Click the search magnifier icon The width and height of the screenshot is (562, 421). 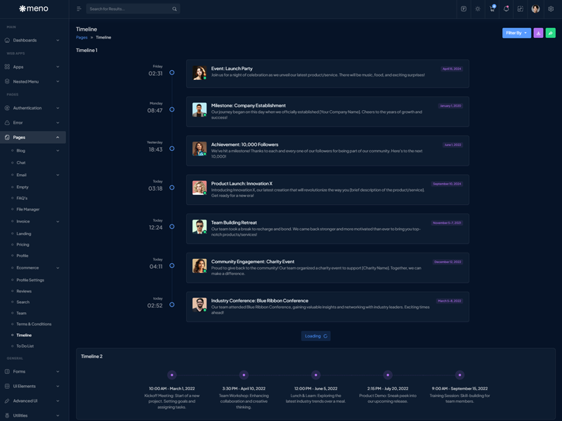click(x=174, y=9)
